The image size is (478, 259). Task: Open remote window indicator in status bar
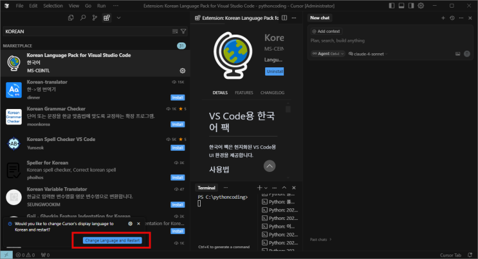point(6,255)
